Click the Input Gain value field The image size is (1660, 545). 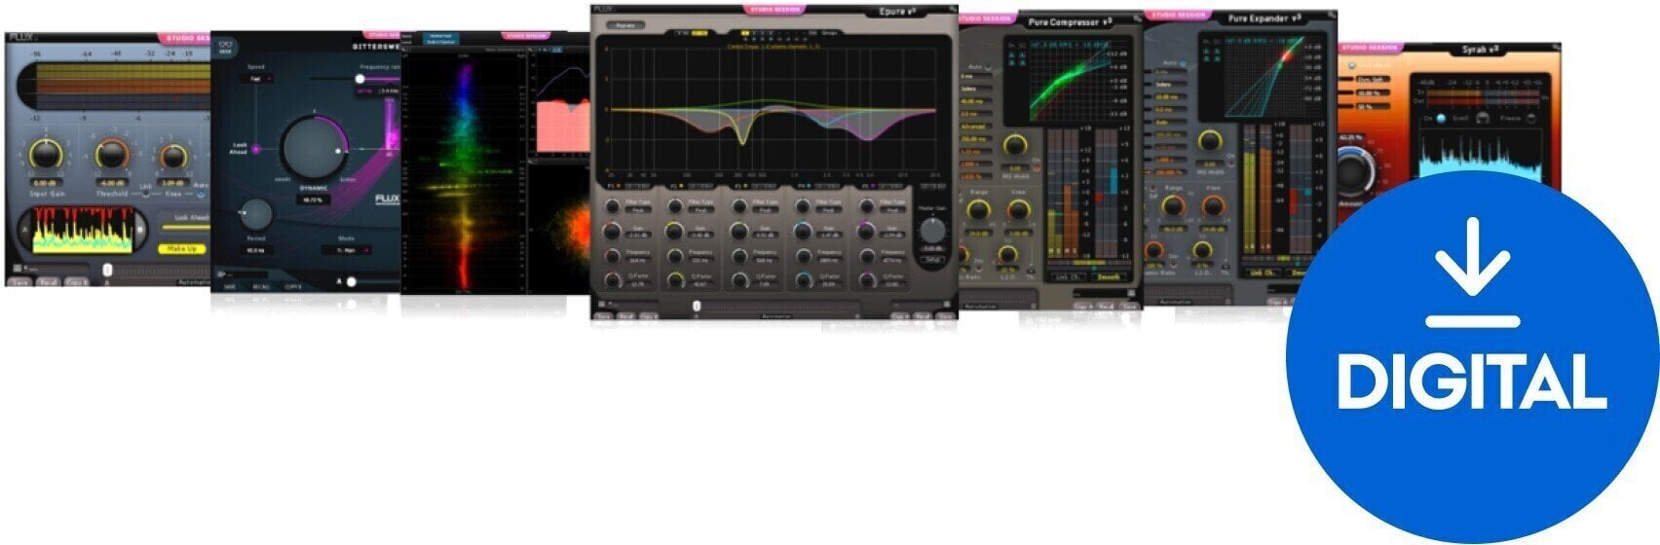45,183
